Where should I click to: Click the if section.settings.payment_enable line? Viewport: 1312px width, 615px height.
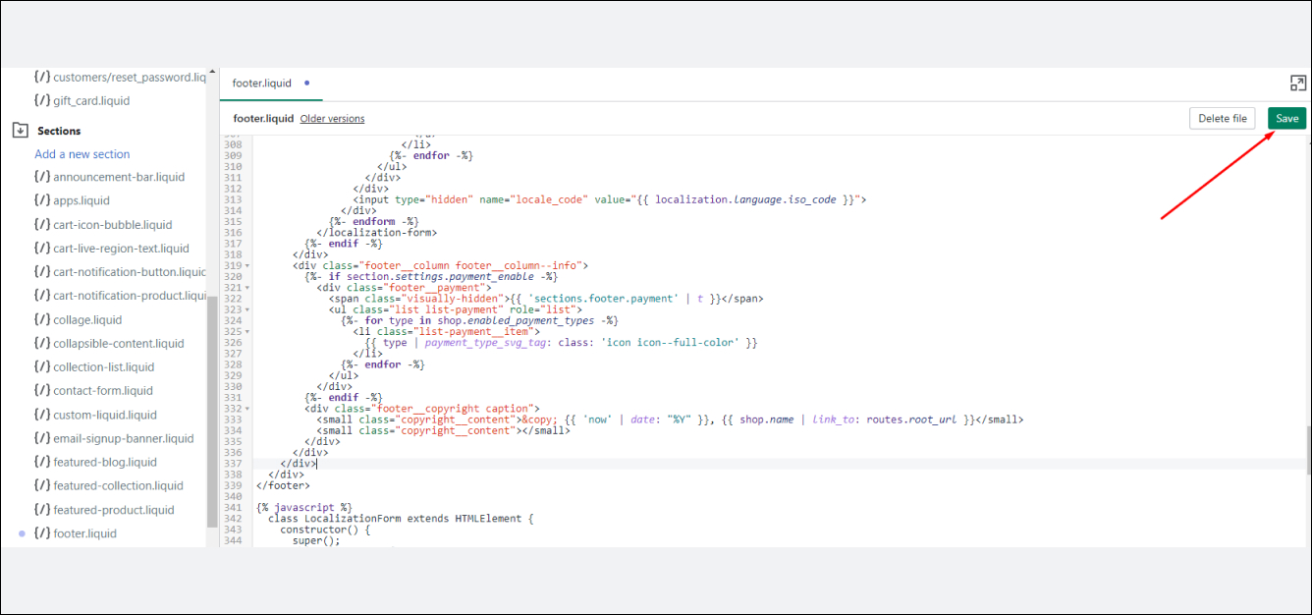pos(431,277)
